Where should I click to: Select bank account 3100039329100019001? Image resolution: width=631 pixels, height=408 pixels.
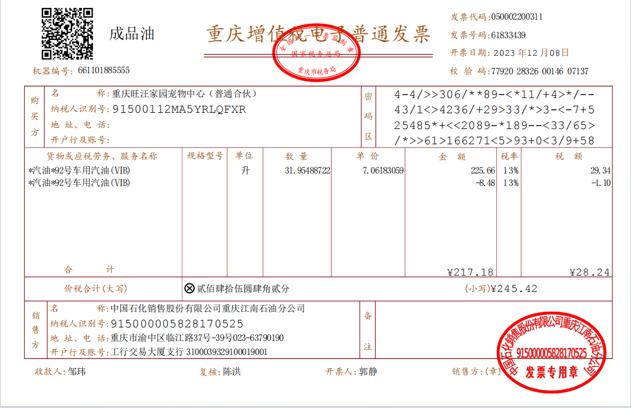tap(227, 352)
